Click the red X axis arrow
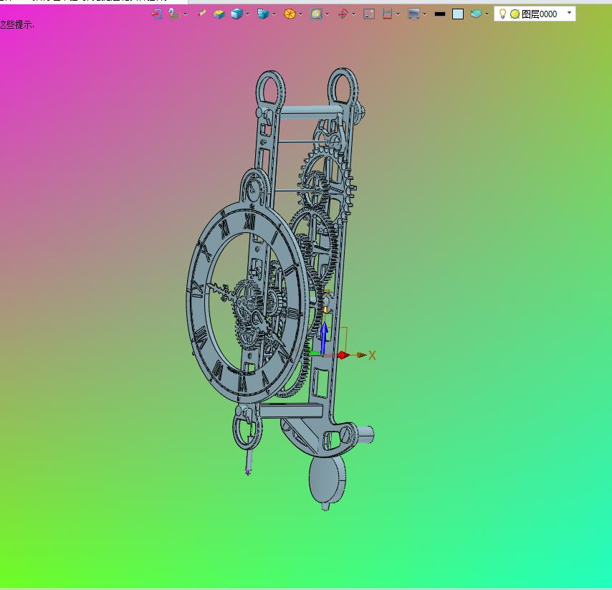Viewport: 612px width, 590px height. 343,355
